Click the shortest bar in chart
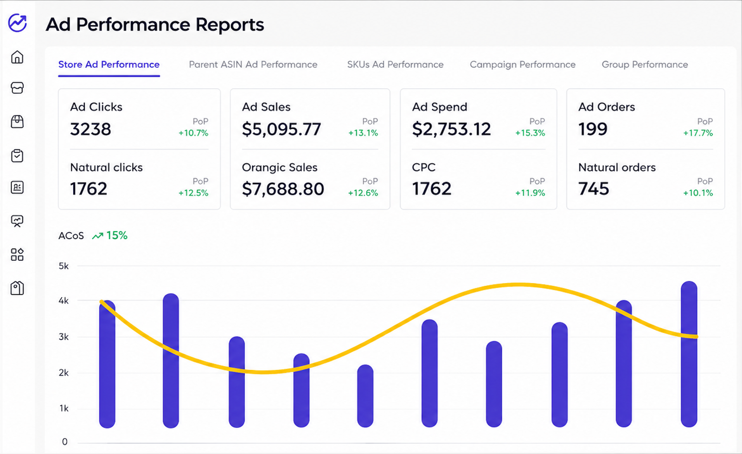This screenshot has width=742, height=454. coord(365,396)
